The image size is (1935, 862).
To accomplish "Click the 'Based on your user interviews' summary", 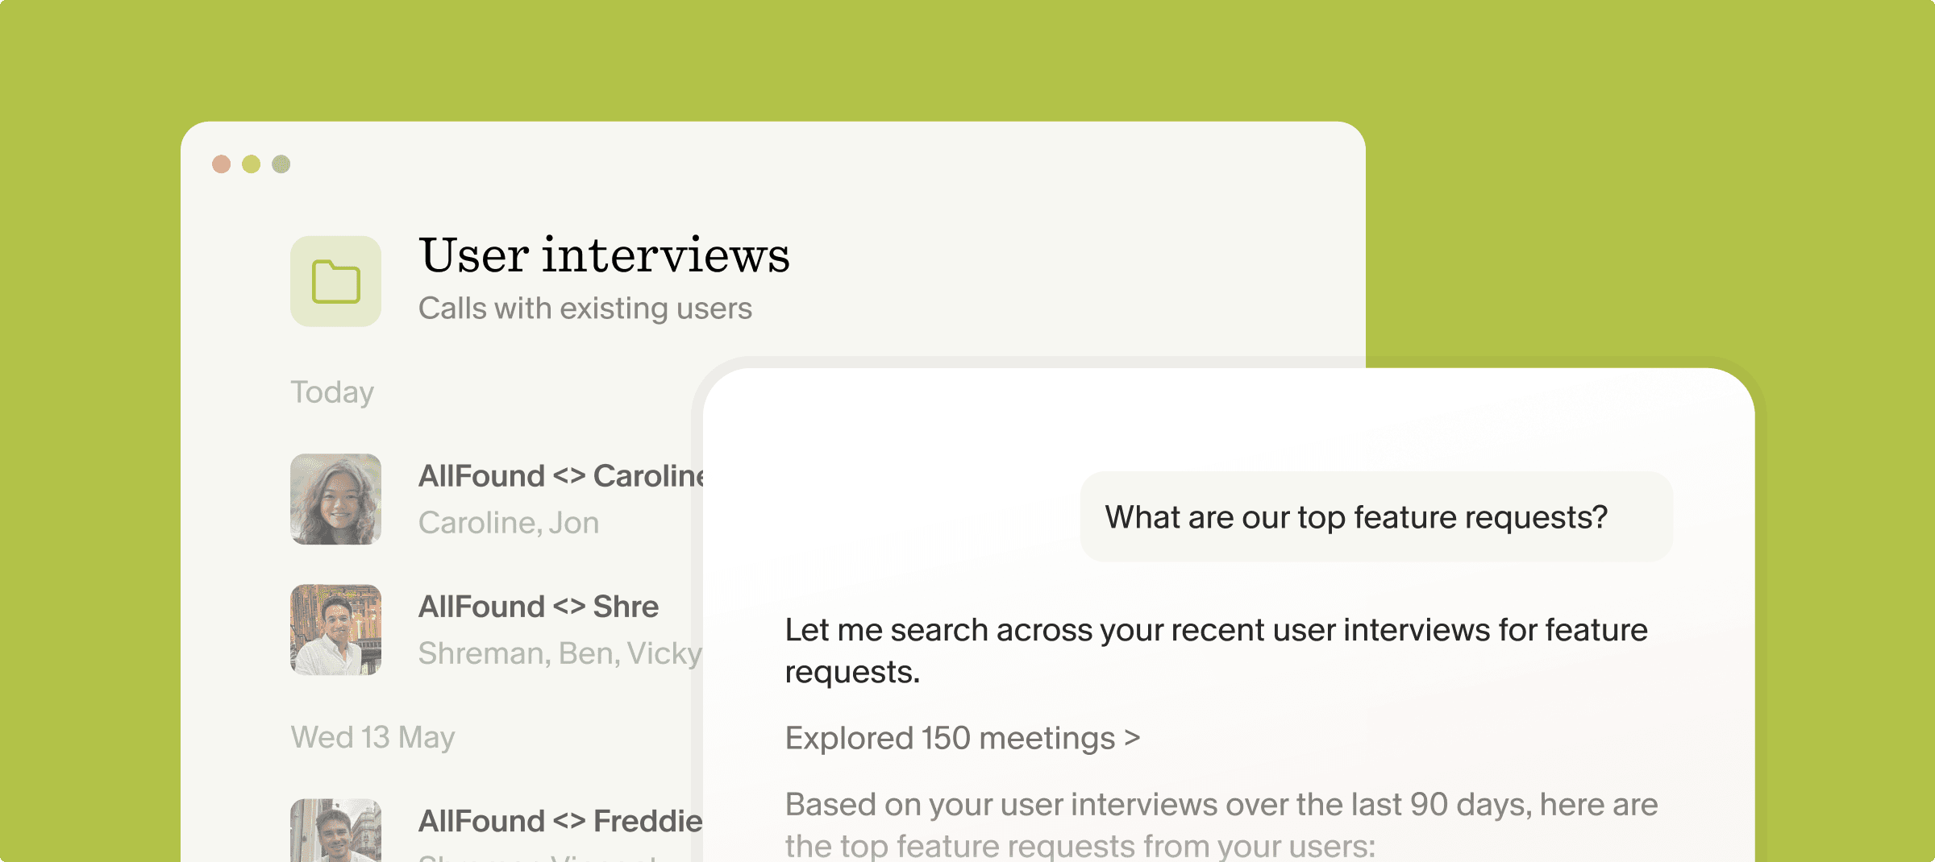I will point(1221,825).
